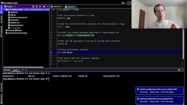The width and height of the screenshot is (187, 105).
Task: Click the line FROM python:3.9-slim
Action: 68,10
